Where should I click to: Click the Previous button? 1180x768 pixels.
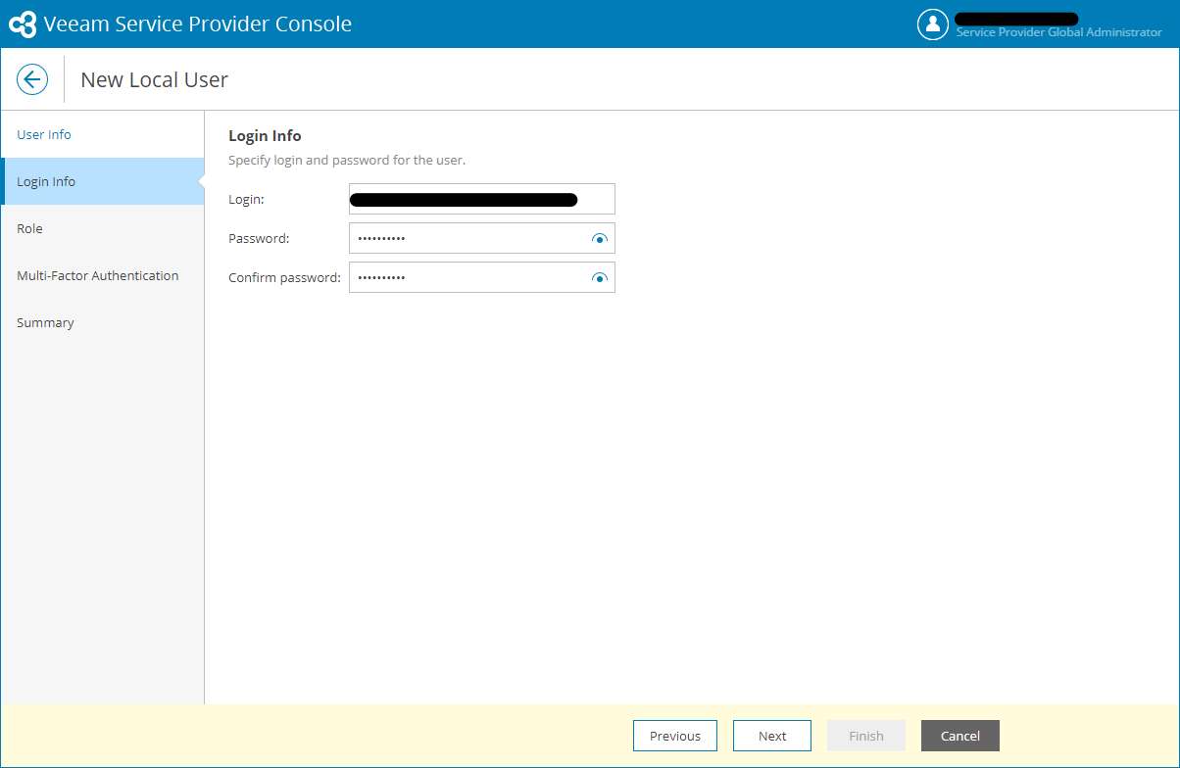click(675, 736)
